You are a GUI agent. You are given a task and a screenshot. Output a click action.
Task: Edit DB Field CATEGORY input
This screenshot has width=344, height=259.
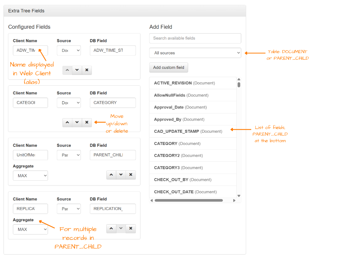pyautogui.click(x=113, y=103)
